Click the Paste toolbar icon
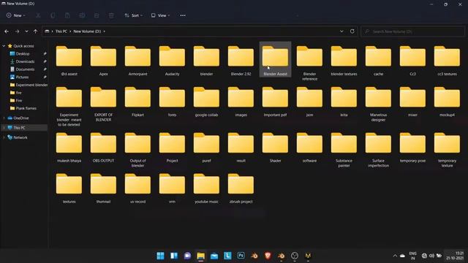 67,15
